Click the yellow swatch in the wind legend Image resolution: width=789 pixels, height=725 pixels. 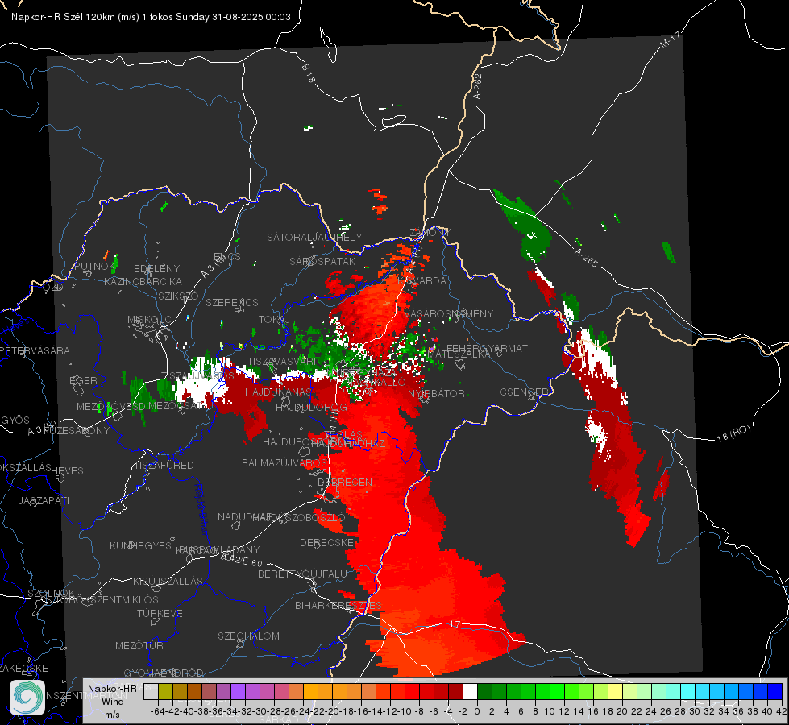click(x=615, y=692)
